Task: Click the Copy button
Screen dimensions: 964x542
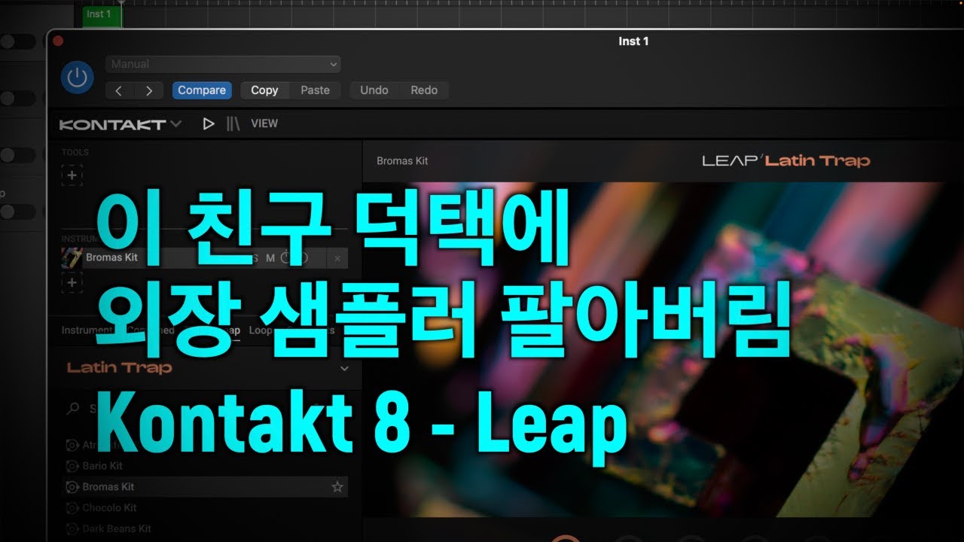Action: [x=264, y=90]
